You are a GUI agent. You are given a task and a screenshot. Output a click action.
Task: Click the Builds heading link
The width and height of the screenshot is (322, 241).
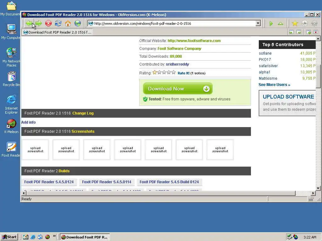click(x=64, y=171)
